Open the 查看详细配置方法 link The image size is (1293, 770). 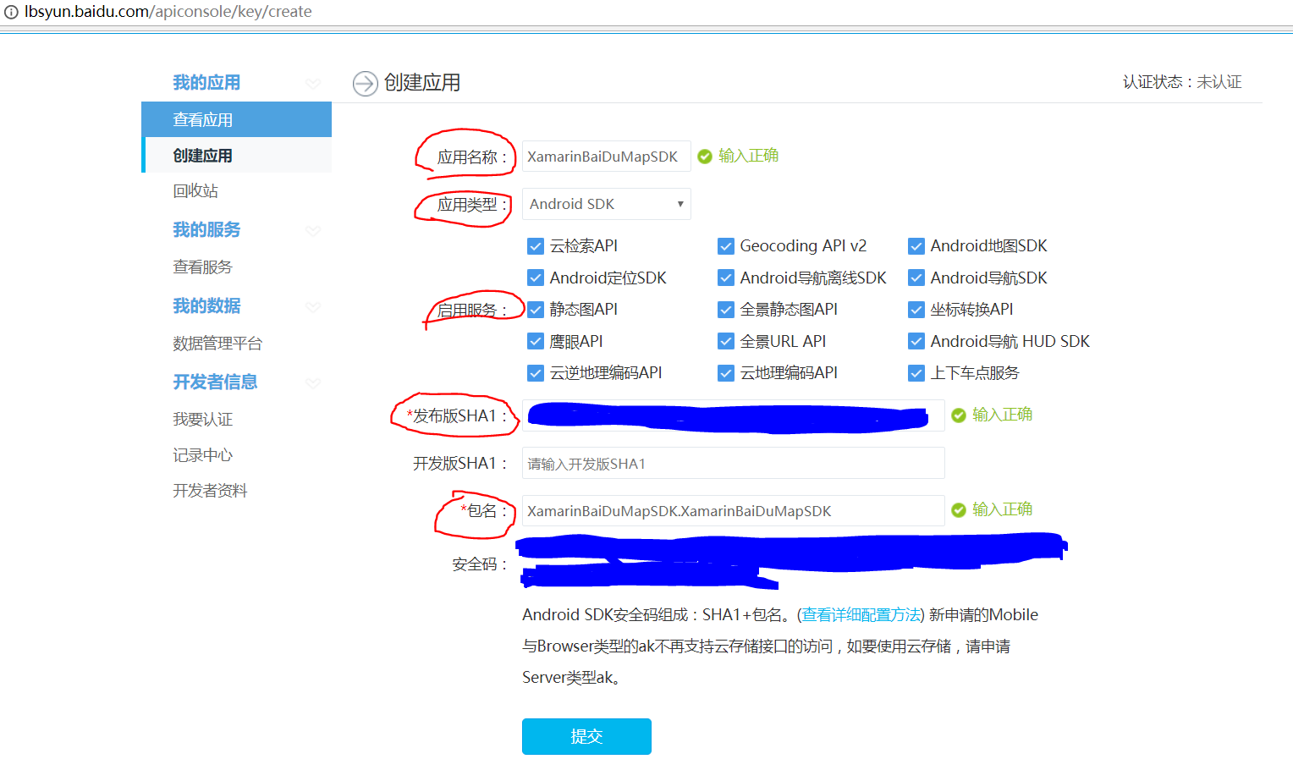coord(861,615)
